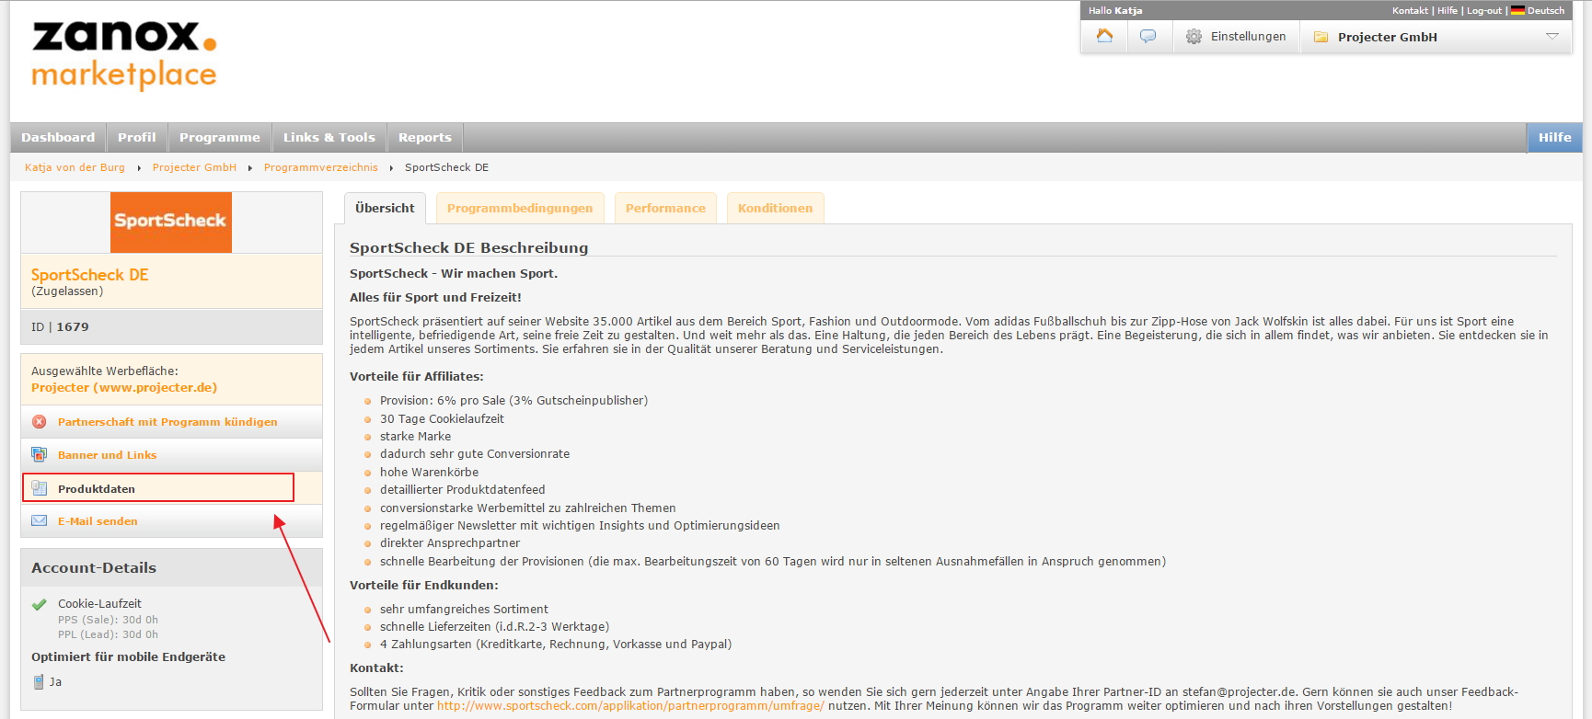
Task: Click the Projecter GmbH breadcrumb link
Action: tap(194, 167)
